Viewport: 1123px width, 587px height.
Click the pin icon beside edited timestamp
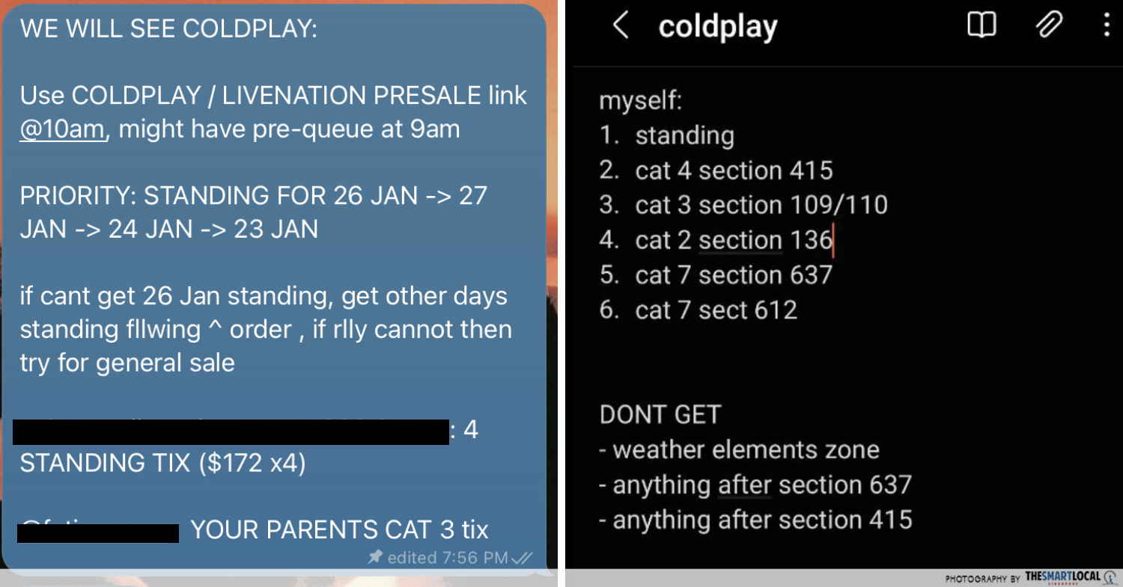[x=375, y=558]
